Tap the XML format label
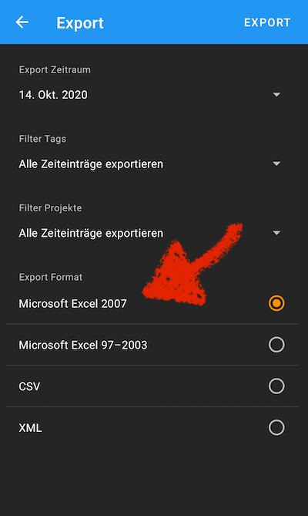 [x=30, y=428]
